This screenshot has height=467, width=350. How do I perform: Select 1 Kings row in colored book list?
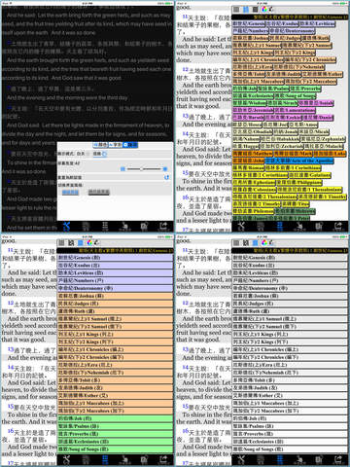pos(115,335)
